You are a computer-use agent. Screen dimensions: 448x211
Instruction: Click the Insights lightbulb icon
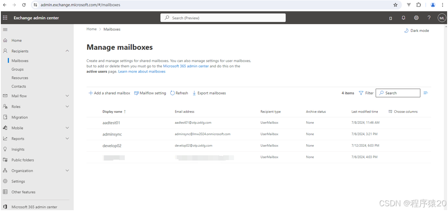click(x=5, y=149)
